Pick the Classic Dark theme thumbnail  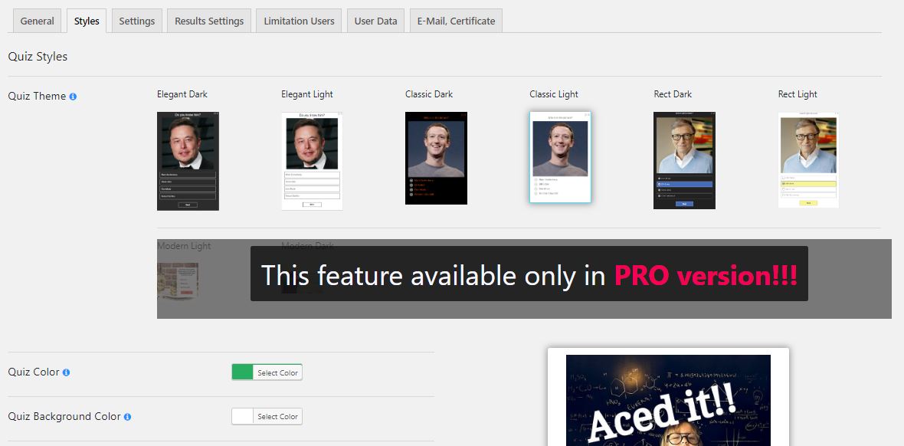pos(437,158)
